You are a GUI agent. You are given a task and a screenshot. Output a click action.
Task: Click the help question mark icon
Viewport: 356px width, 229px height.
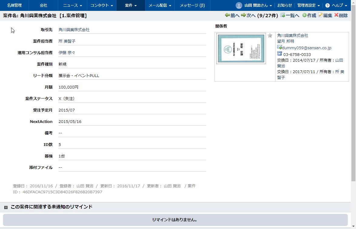coord(327,5)
